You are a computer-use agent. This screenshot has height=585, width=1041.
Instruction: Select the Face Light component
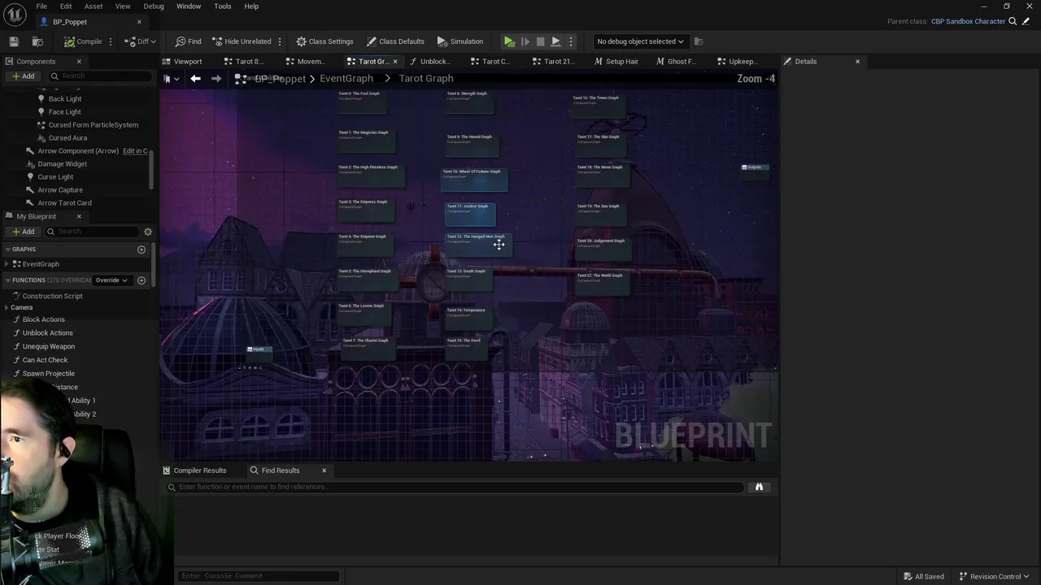[x=64, y=112]
